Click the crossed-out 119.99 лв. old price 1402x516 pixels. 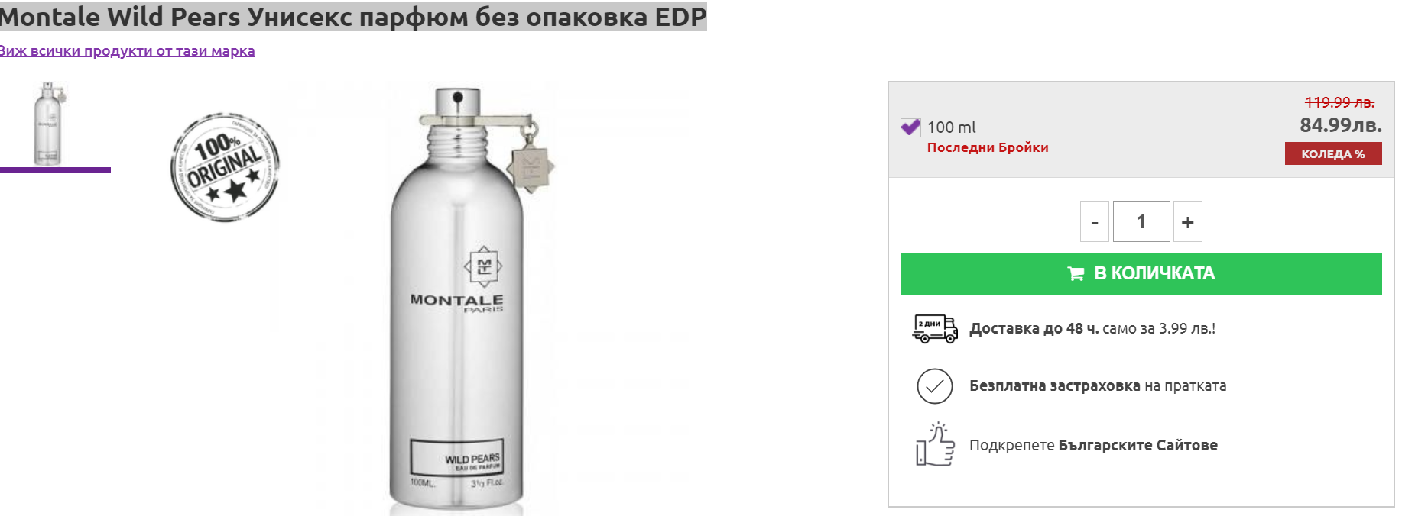coord(1339,102)
